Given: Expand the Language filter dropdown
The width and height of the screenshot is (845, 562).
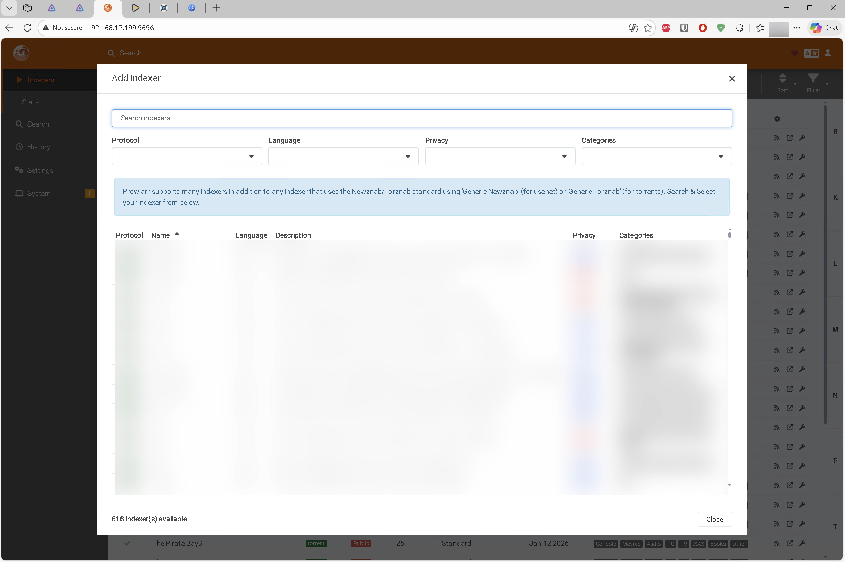Looking at the screenshot, I should click(343, 157).
